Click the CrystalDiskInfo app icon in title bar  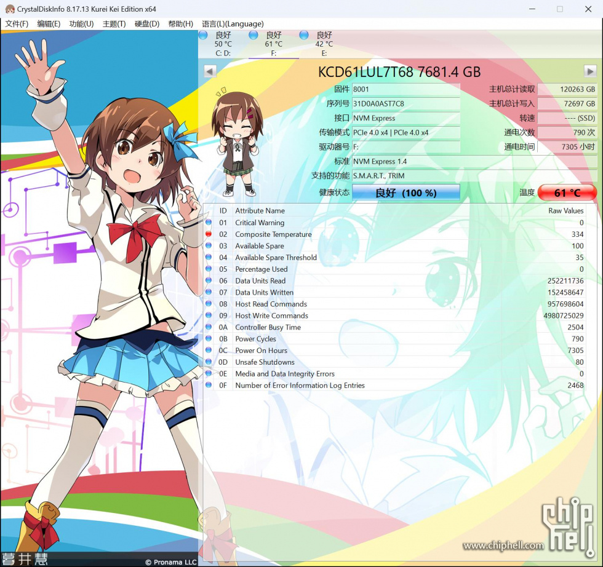tap(10, 9)
